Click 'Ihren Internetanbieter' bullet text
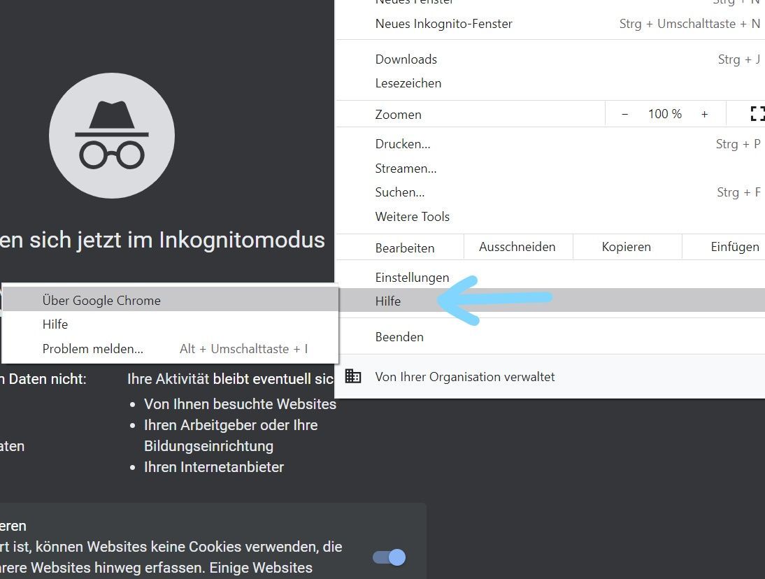 click(x=214, y=467)
